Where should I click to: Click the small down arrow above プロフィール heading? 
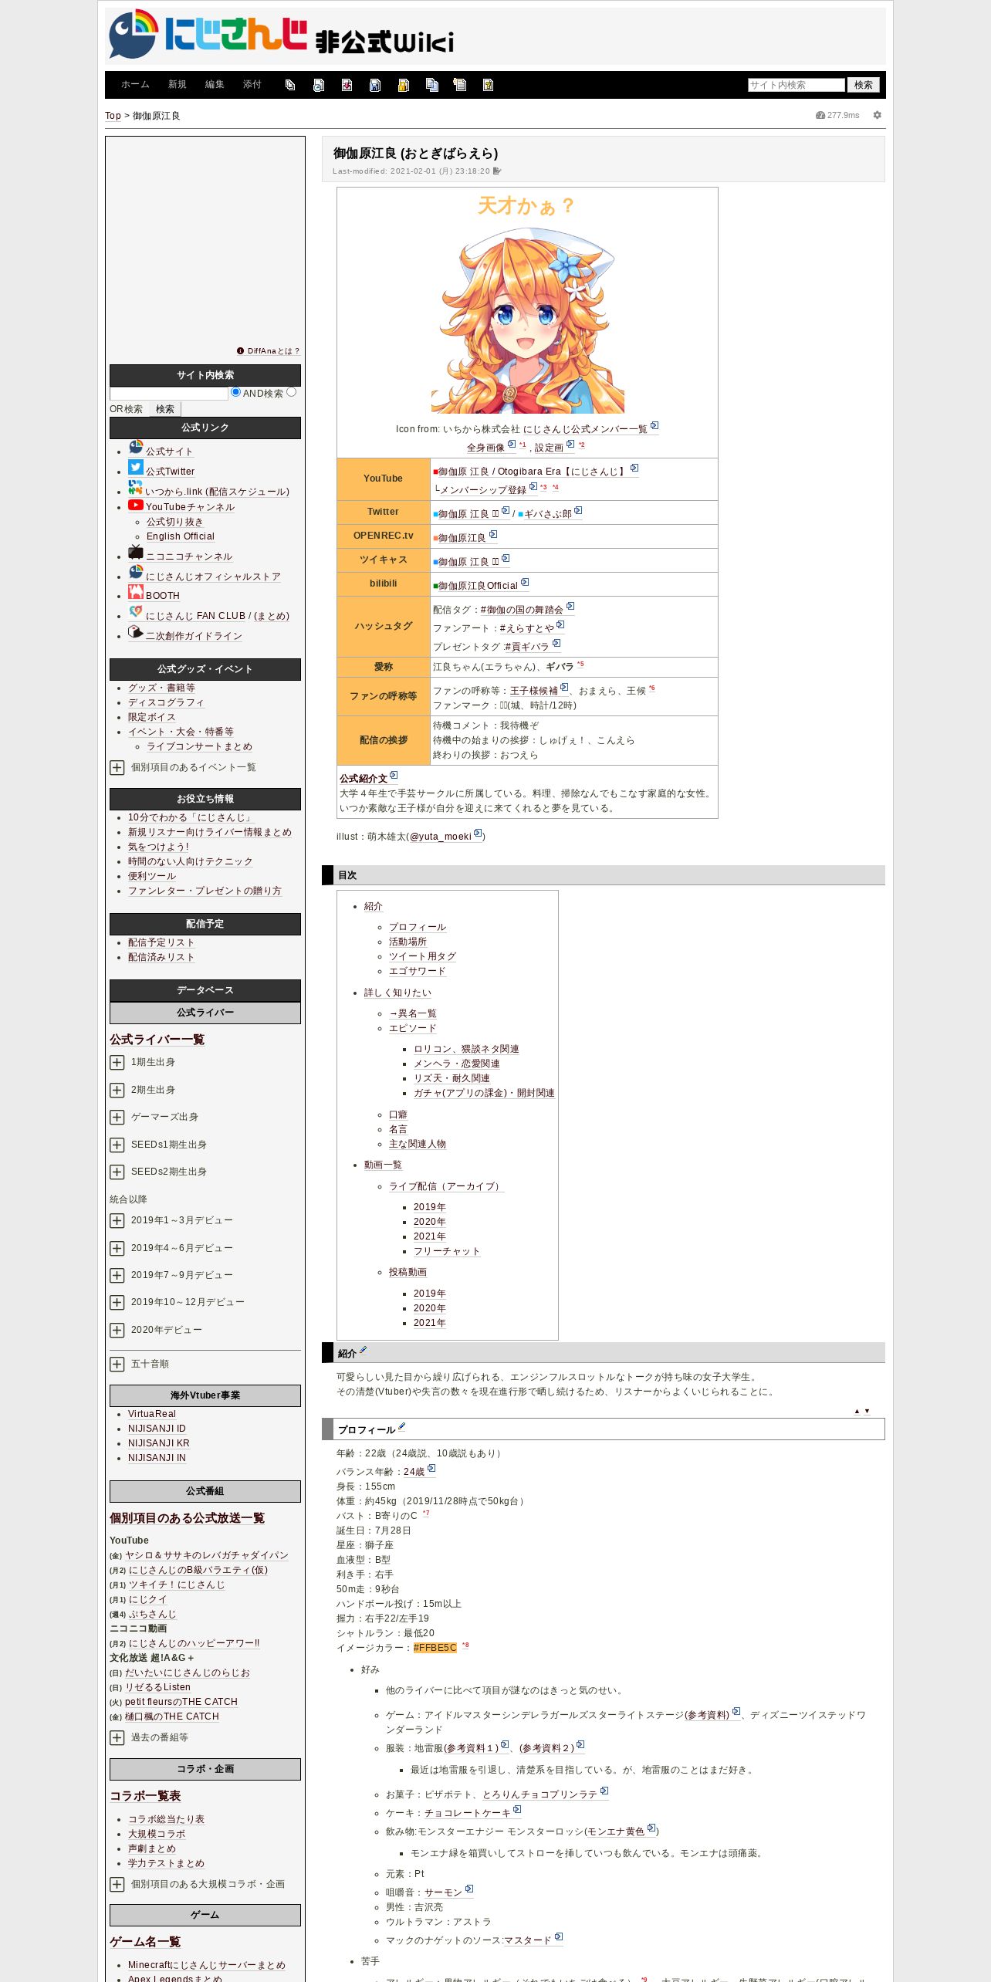[868, 1411]
